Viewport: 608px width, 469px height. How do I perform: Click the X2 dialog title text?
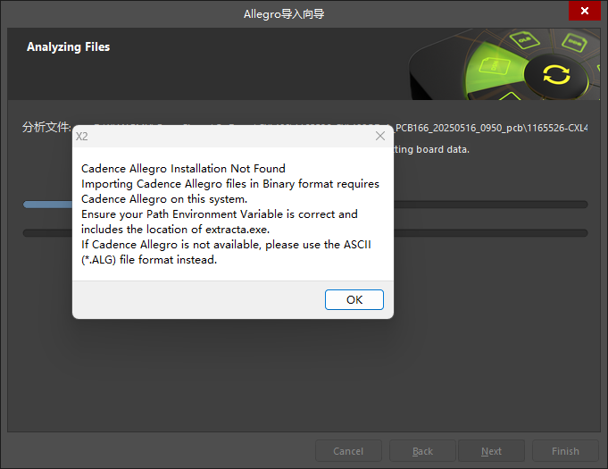pos(82,137)
